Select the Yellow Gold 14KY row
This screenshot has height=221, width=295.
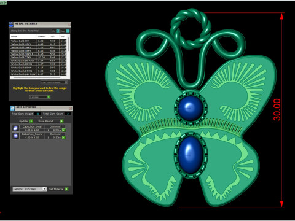[38, 47]
